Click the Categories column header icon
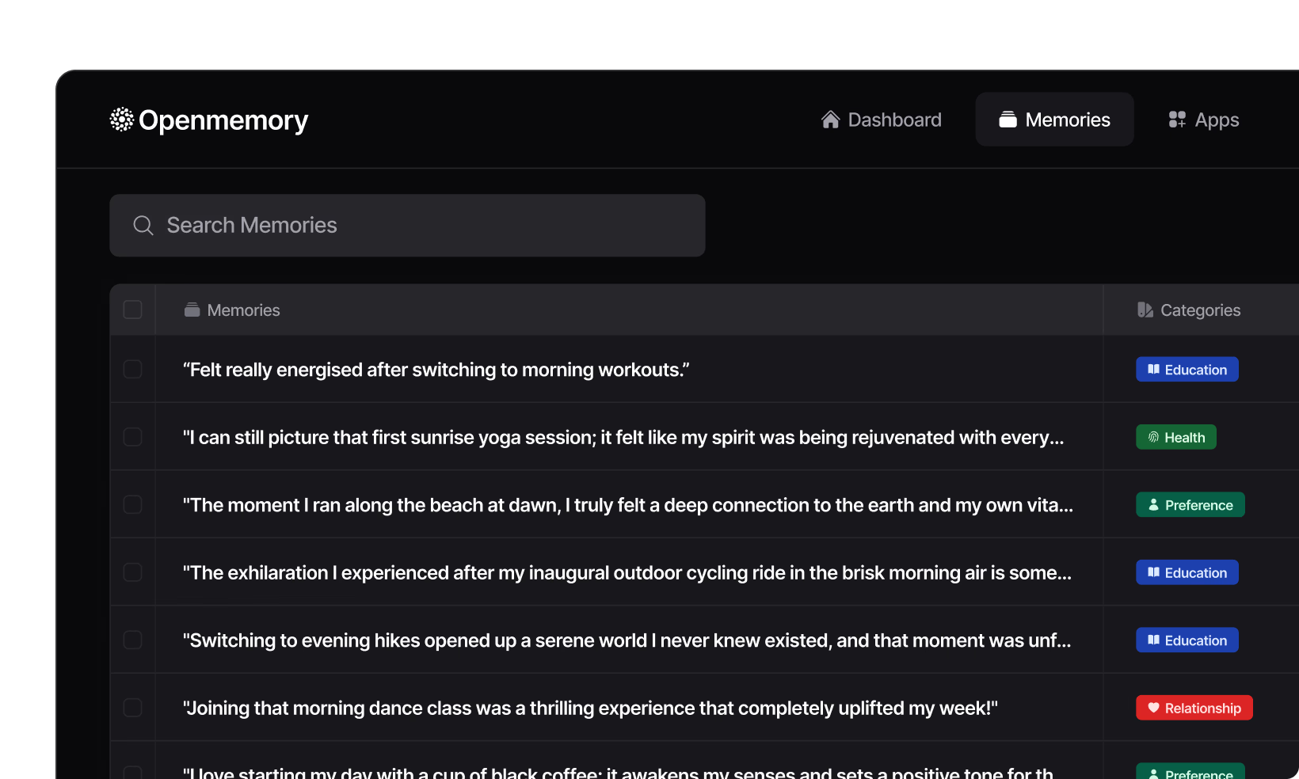 click(1145, 310)
